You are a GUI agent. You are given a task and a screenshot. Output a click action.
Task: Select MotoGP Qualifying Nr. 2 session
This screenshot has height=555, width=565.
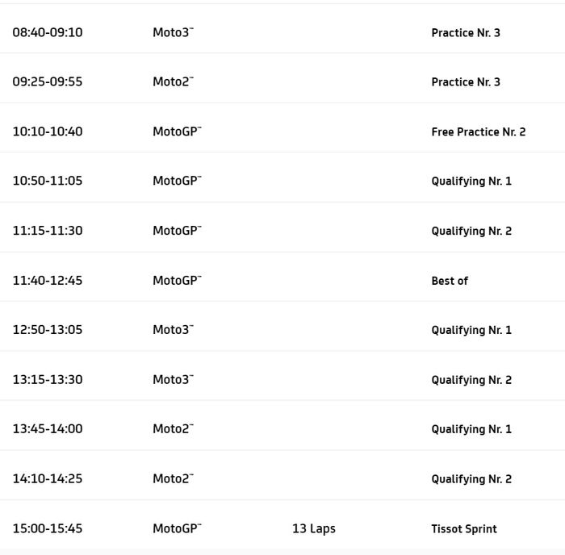pyautogui.click(x=471, y=232)
